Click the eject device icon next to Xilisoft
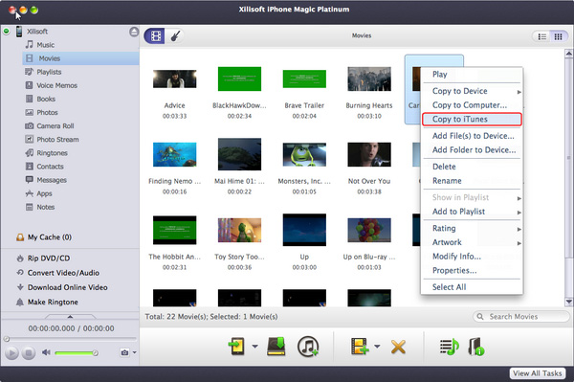Screen dimensions: 574x382 click(134, 32)
